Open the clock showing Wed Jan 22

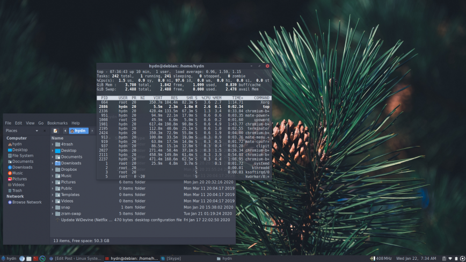416,258
